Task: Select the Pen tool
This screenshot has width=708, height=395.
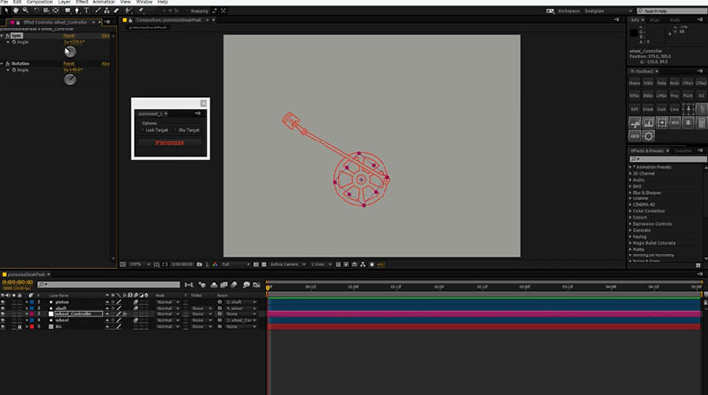Action: click(x=77, y=10)
